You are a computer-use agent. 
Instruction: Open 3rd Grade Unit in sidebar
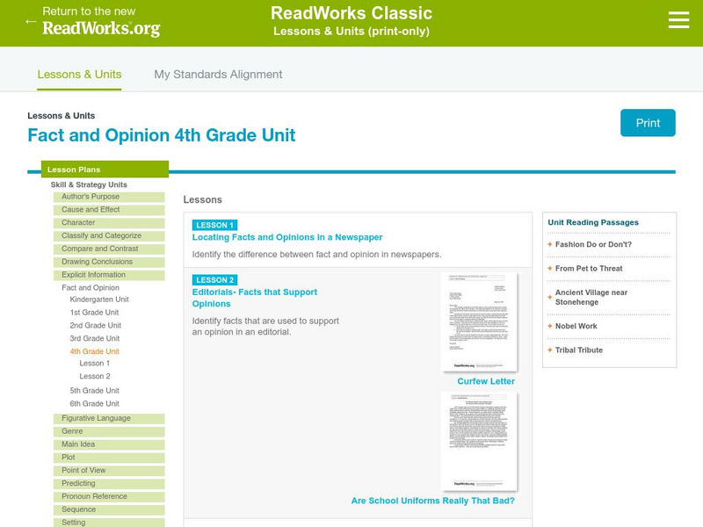point(95,338)
